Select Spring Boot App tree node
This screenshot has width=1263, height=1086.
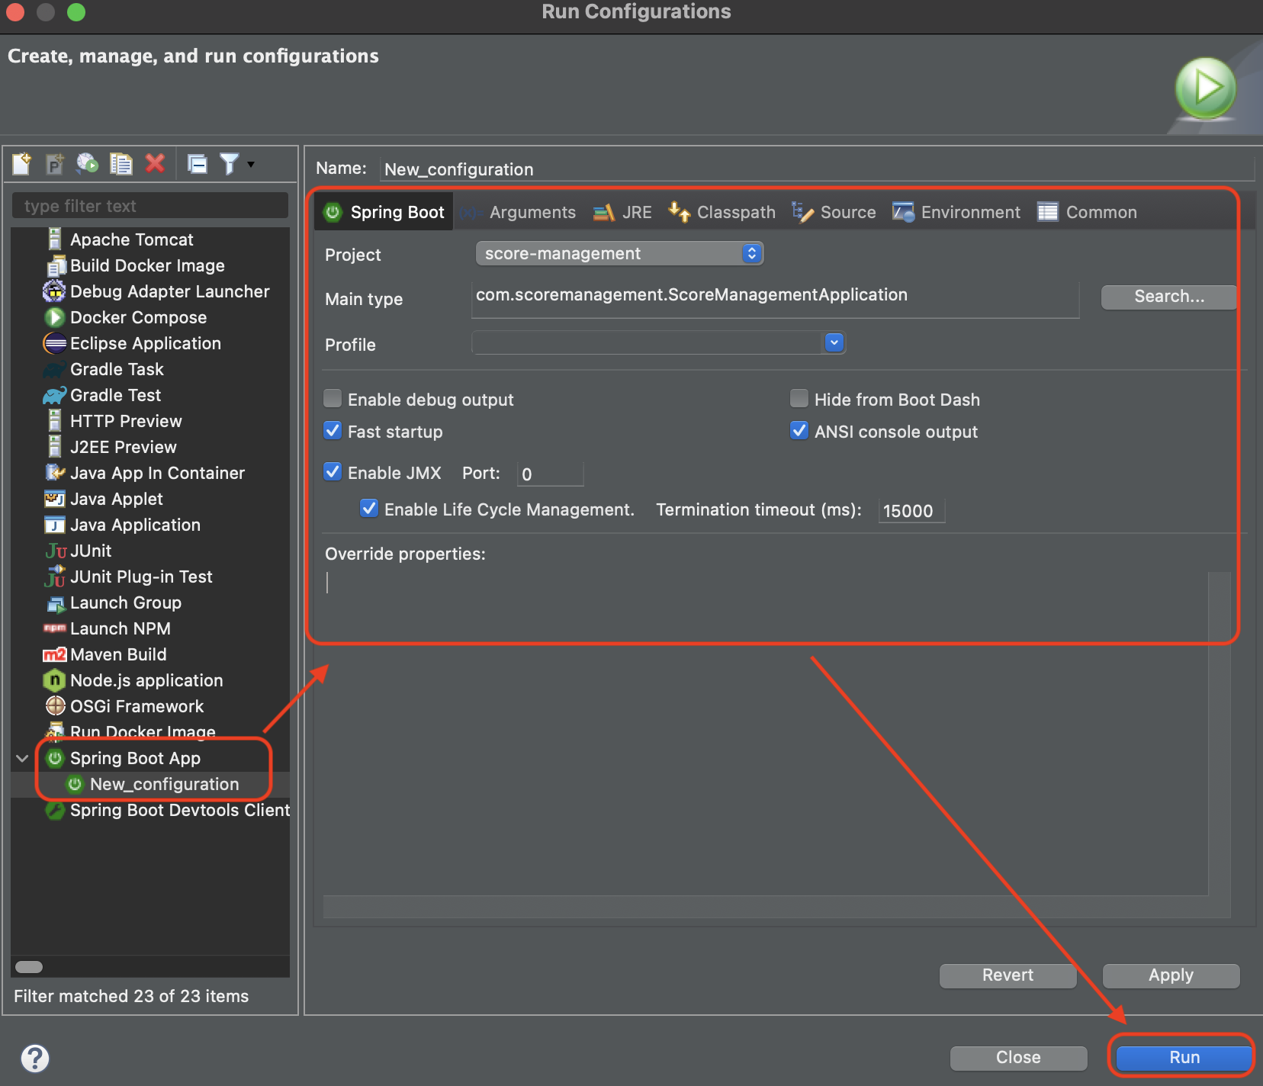point(135,758)
